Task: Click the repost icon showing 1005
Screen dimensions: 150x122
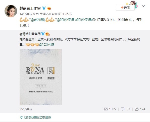Action: [106, 109]
